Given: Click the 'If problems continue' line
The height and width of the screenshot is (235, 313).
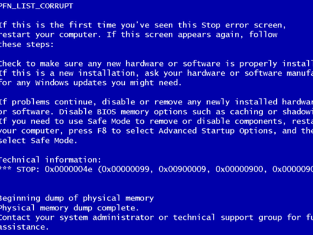Looking at the screenshot, I should [x=156, y=102].
